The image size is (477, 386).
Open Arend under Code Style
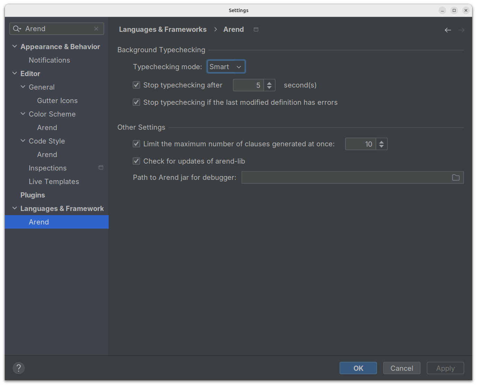point(47,155)
